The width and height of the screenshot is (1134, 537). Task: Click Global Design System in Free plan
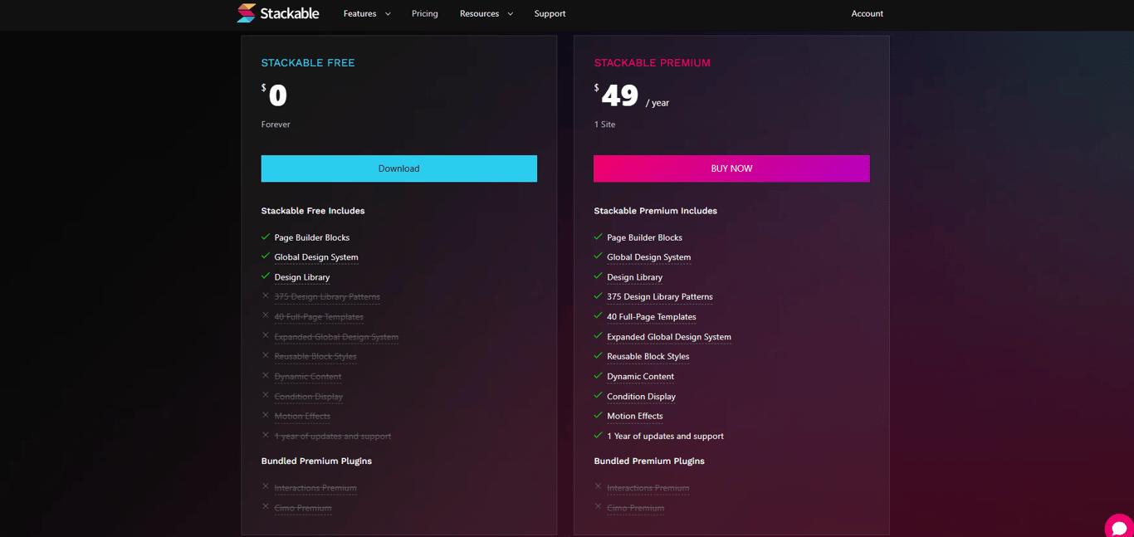coord(316,257)
